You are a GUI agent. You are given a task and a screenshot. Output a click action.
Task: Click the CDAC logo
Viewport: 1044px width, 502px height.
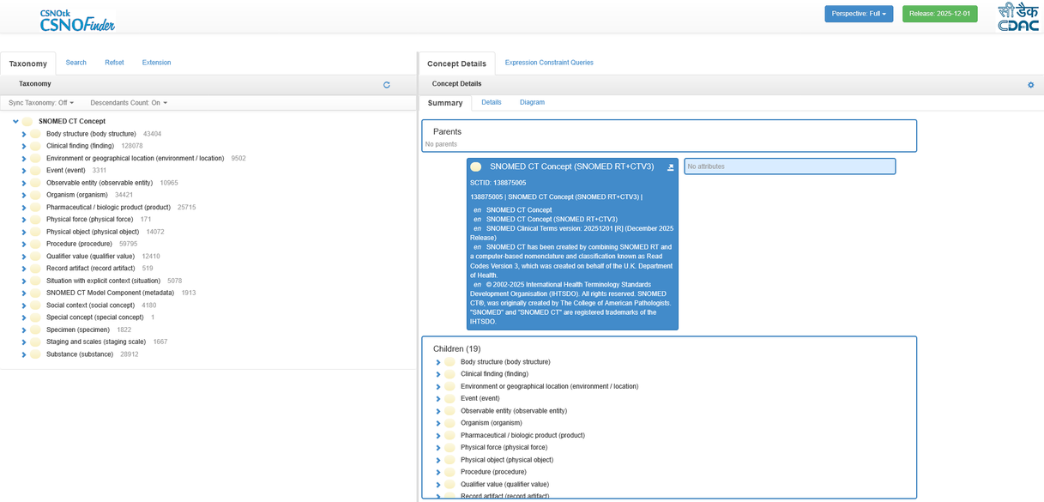[1017, 17]
